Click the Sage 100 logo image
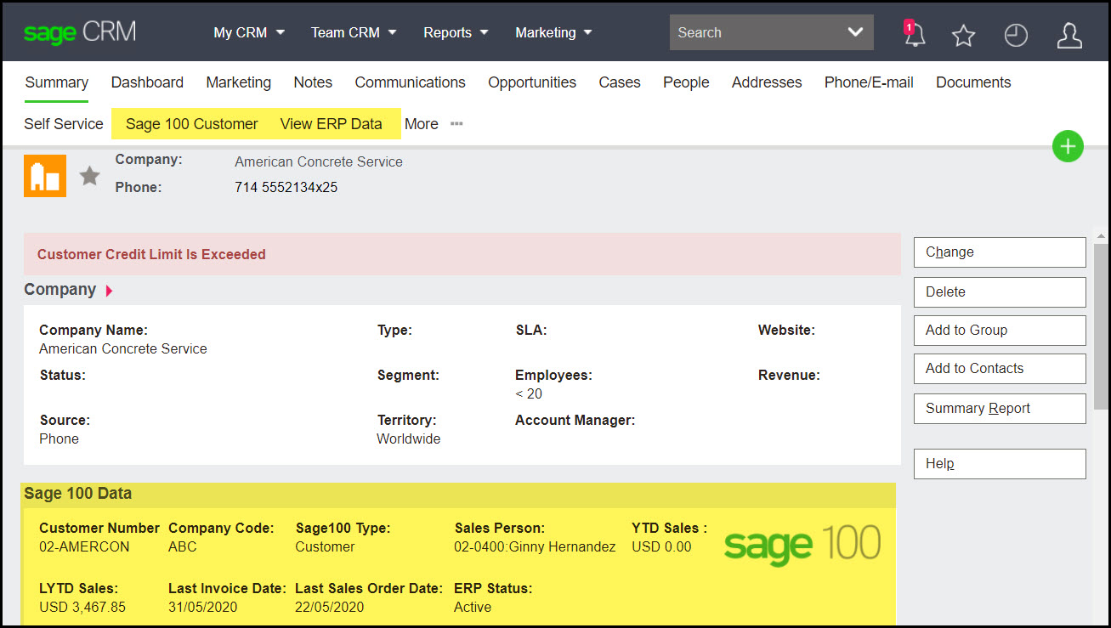1111x628 pixels. [x=802, y=542]
